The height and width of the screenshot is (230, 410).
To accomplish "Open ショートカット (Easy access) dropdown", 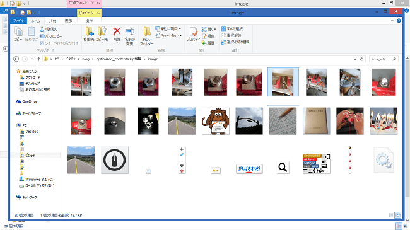I will (x=168, y=35).
